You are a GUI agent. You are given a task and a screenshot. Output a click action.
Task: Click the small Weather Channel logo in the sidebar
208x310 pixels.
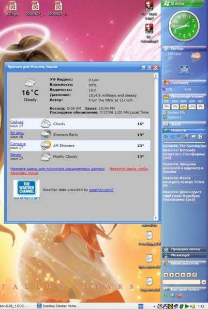(184, 69)
